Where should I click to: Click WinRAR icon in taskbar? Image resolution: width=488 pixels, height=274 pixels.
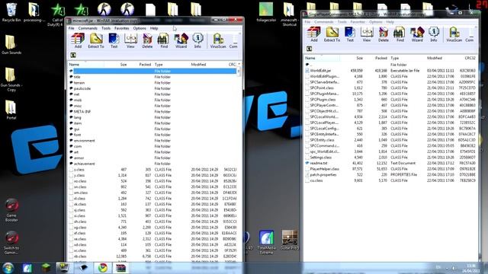pyautogui.click(x=120, y=268)
